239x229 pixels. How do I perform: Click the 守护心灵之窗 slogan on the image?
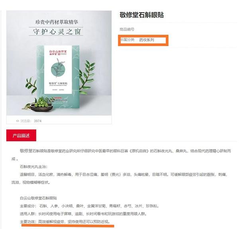click(x=57, y=32)
